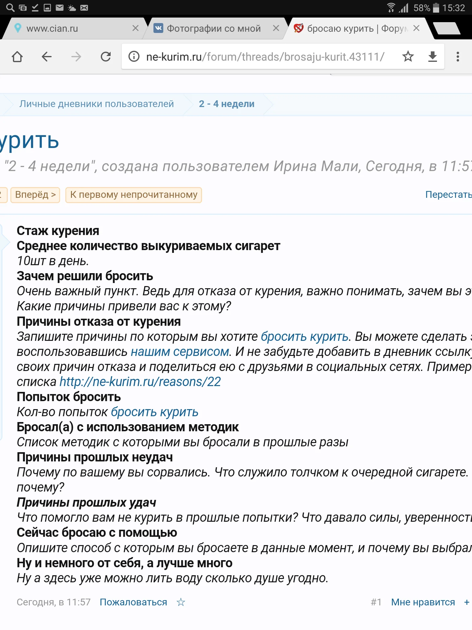Click the Перестать link on right
The width and height of the screenshot is (472, 630).
point(448,194)
